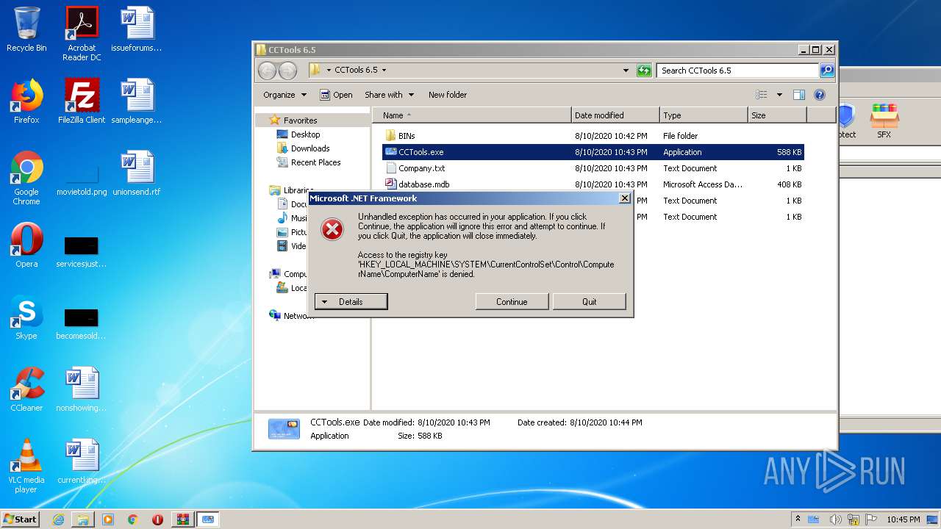Open the Explorer help icon
Screen dimensions: 941x529
pyautogui.click(x=820, y=95)
